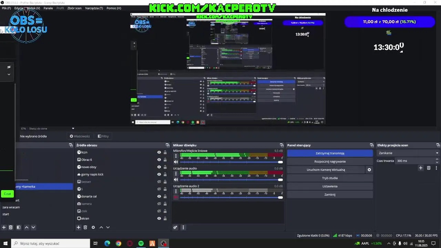Open source properties gear in Źródła obrazu toolbar
The image size is (441, 248).
click(93, 227)
